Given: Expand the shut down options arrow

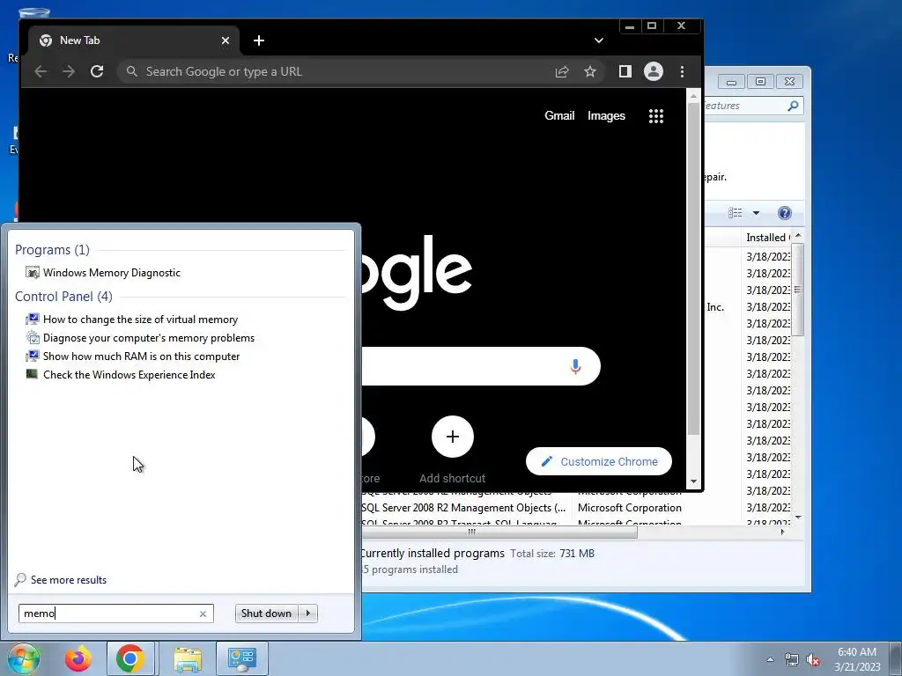Looking at the screenshot, I should click(x=307, y=614).
